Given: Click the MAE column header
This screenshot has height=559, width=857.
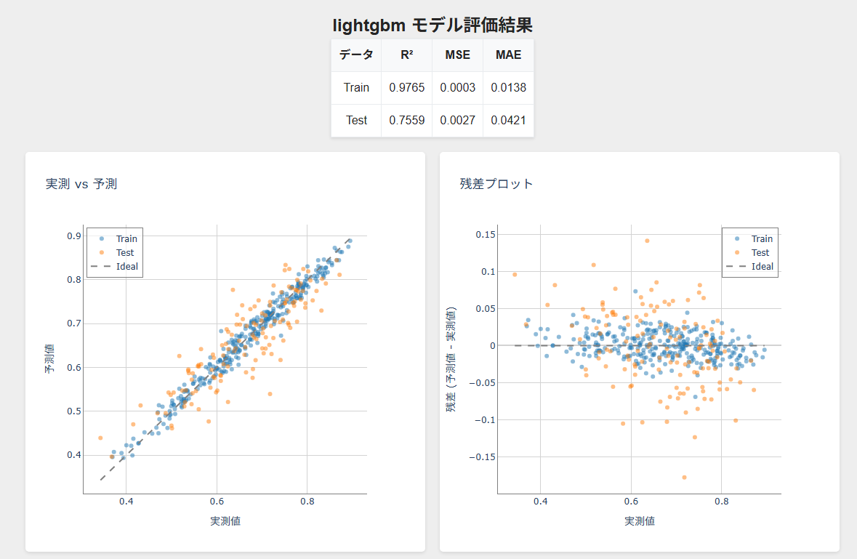Looking at the screenshot, I should 508,55.
